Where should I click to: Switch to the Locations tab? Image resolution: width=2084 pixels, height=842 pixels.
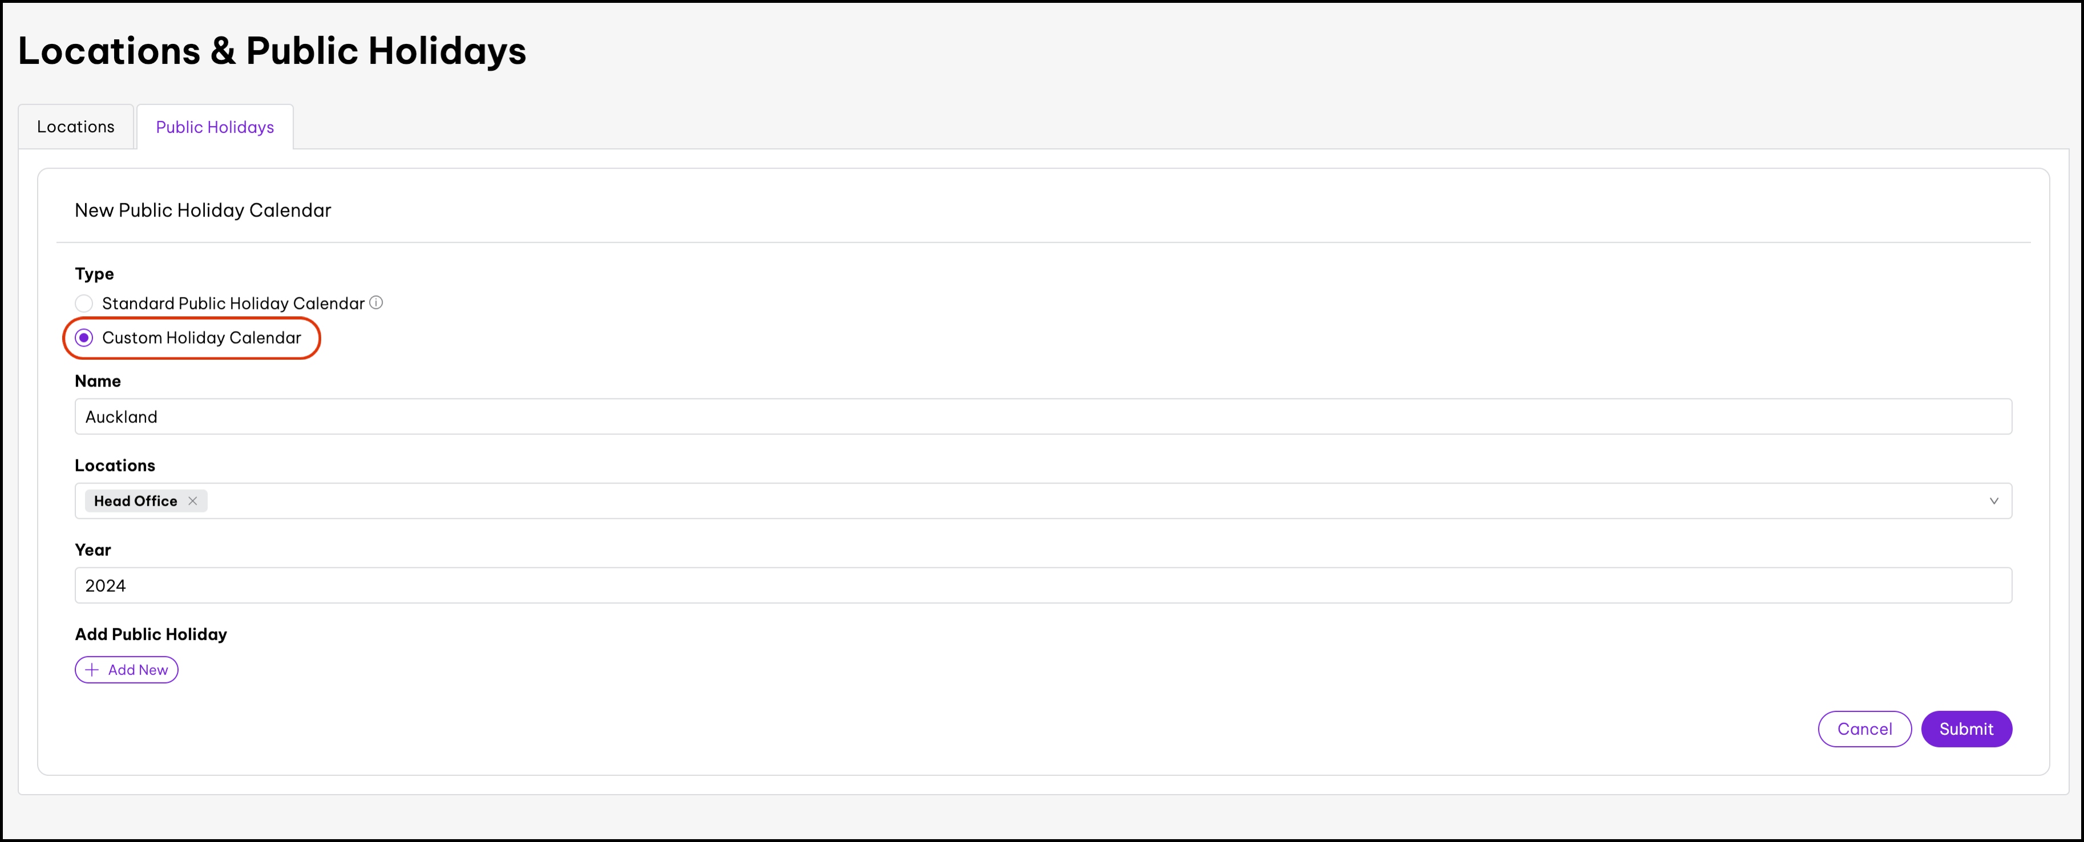click(76, 127)
